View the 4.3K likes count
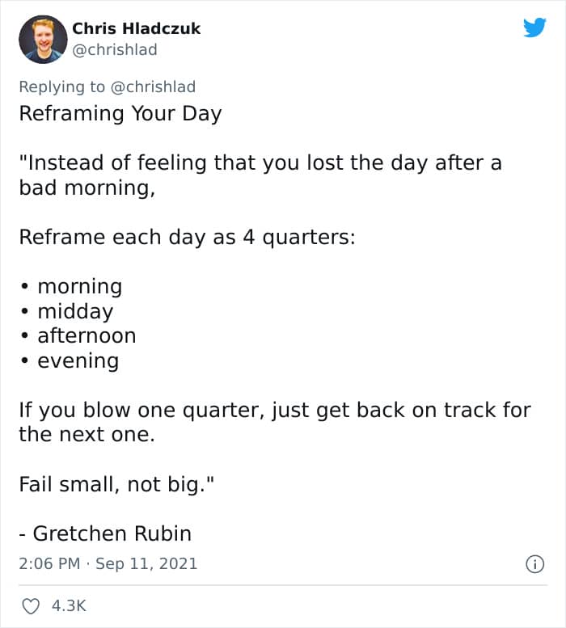The width and height of the screenshot is (566, 628). [x=69, y=605]
